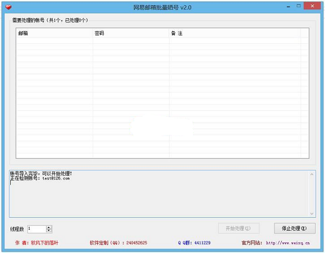Open official website link weixq.cn

288,243
